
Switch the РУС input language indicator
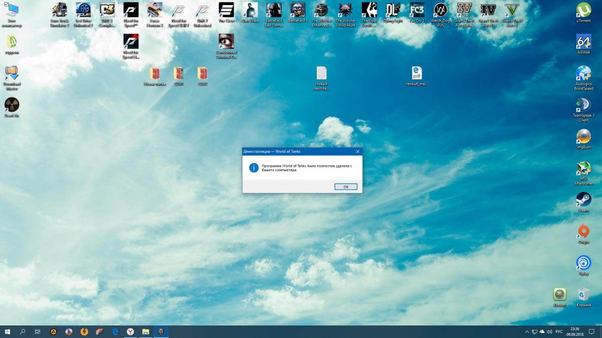point(558,331)
